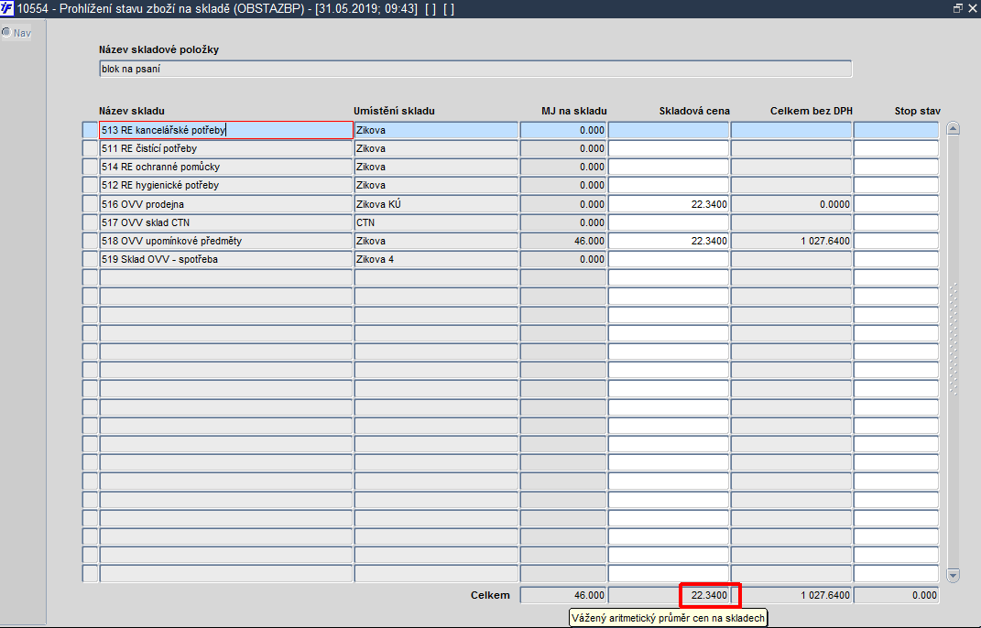Click the item name field 'blok na psaní'
The image size is (981, 628).
pos(475,69)
